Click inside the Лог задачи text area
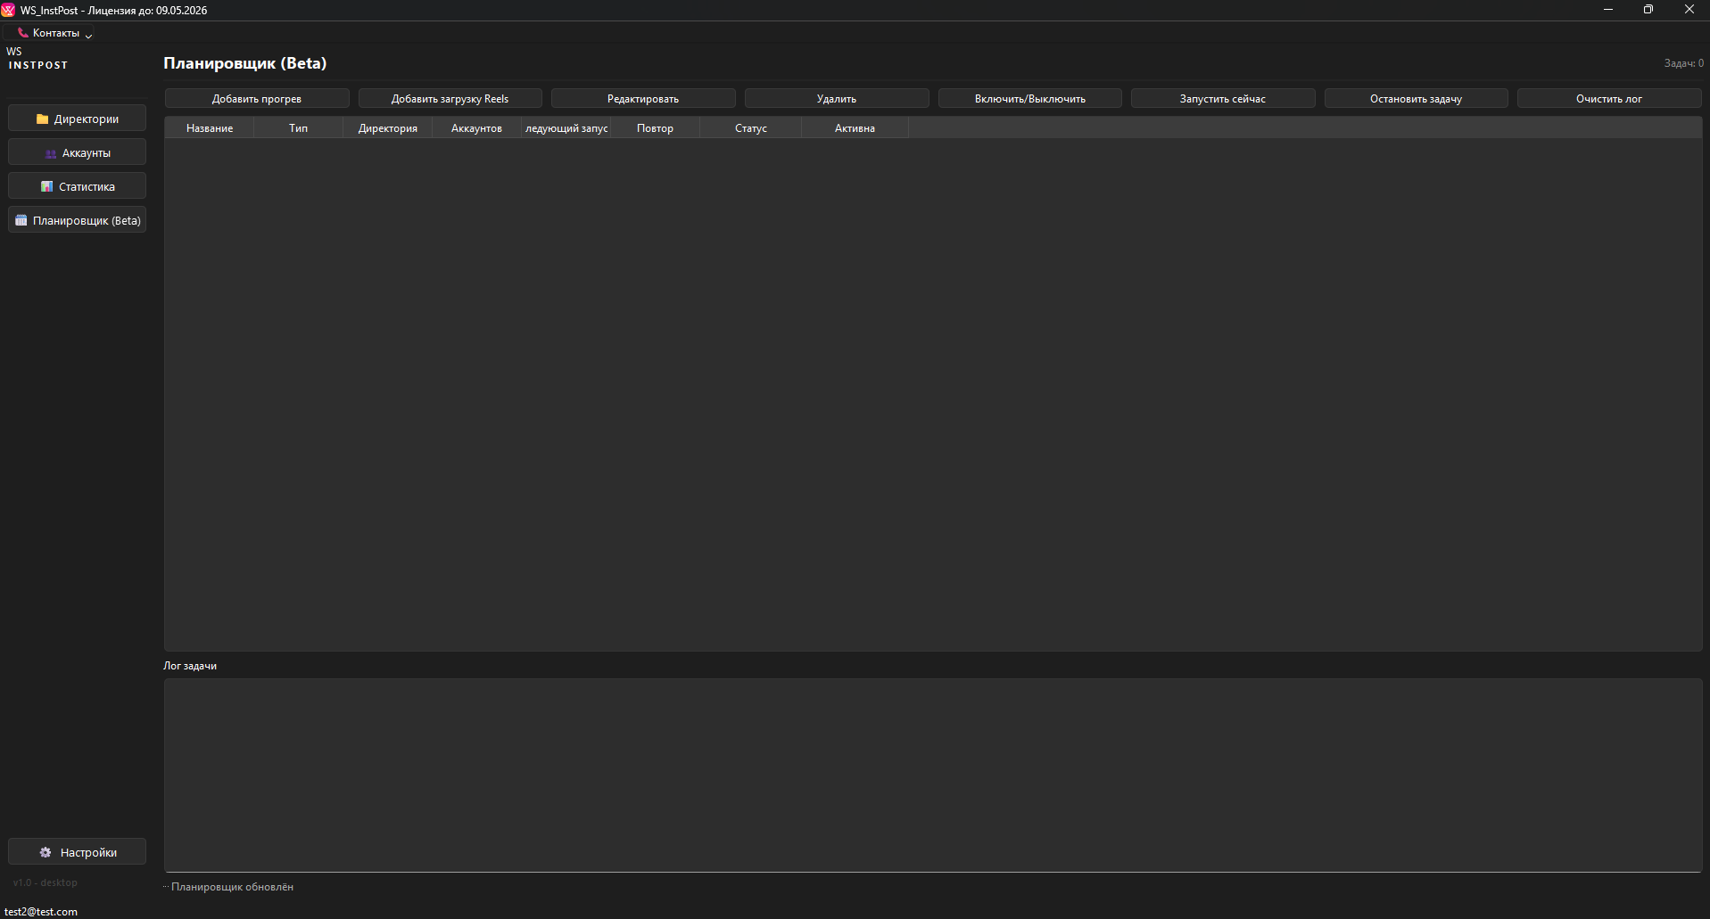Image resolution: width=1710 pixels, height=919 pixels. (x=932, y=775)
